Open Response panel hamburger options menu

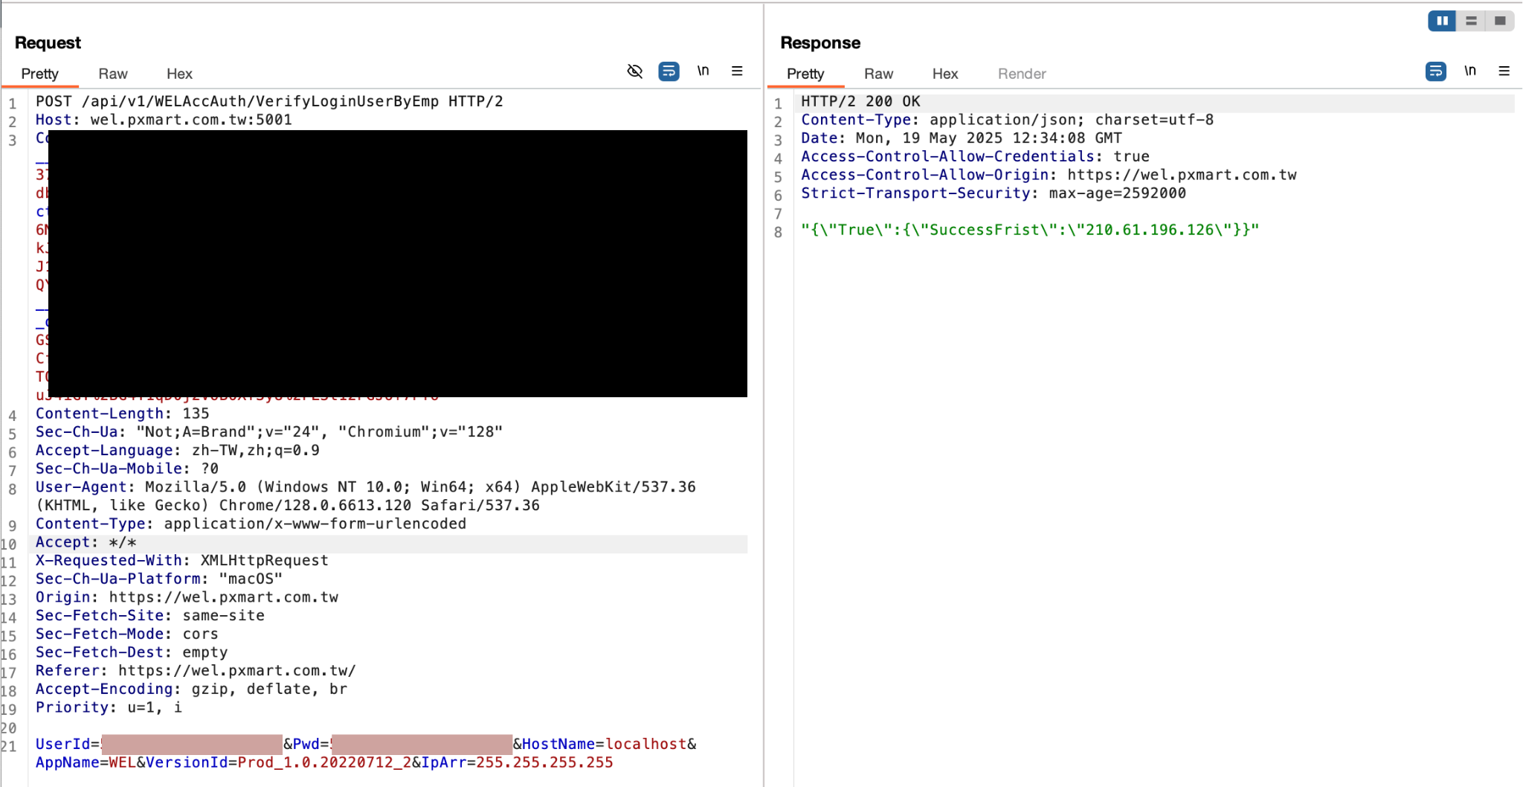pyautogui.click(x=1504, y=71)
